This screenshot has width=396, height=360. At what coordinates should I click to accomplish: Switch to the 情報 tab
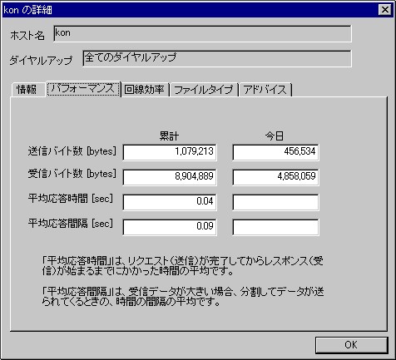27,90
